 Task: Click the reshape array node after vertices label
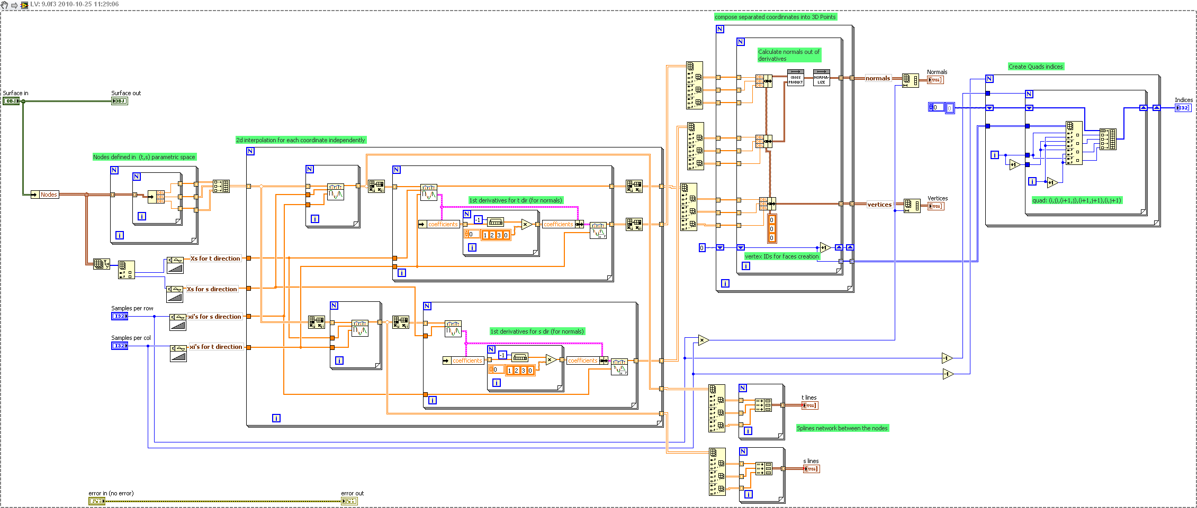[912, 206]
